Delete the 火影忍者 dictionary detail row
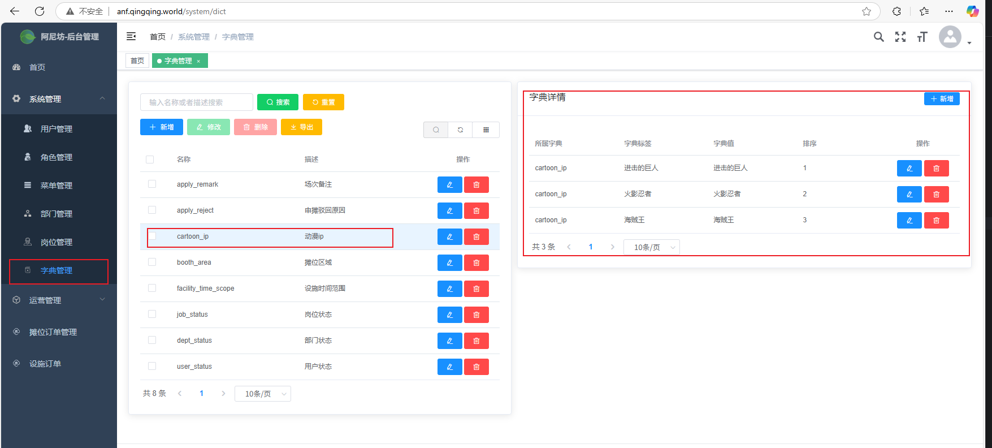This screenshot has height=448, width=992. [x=936, y=195]
